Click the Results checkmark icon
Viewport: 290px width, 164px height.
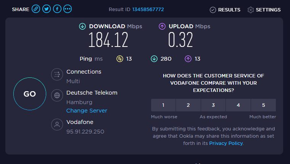[x=213, y=10]
